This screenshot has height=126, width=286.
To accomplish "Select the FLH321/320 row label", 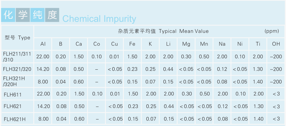I will pos(17,69).
